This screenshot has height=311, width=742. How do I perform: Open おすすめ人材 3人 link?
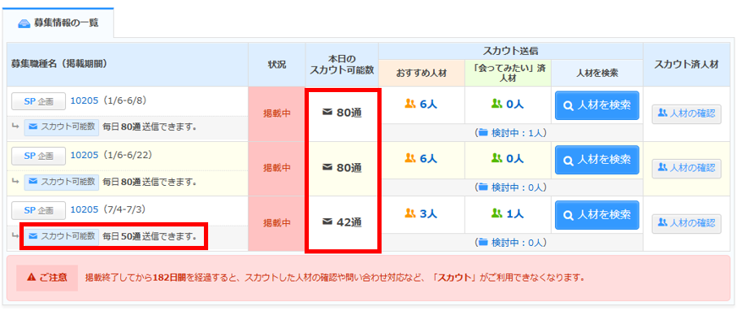coord(421,214)
